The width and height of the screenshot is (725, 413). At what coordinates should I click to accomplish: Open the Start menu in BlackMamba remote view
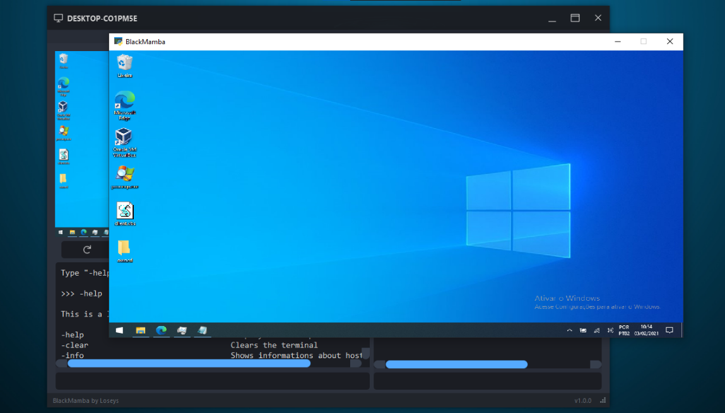tap(119, 330)
